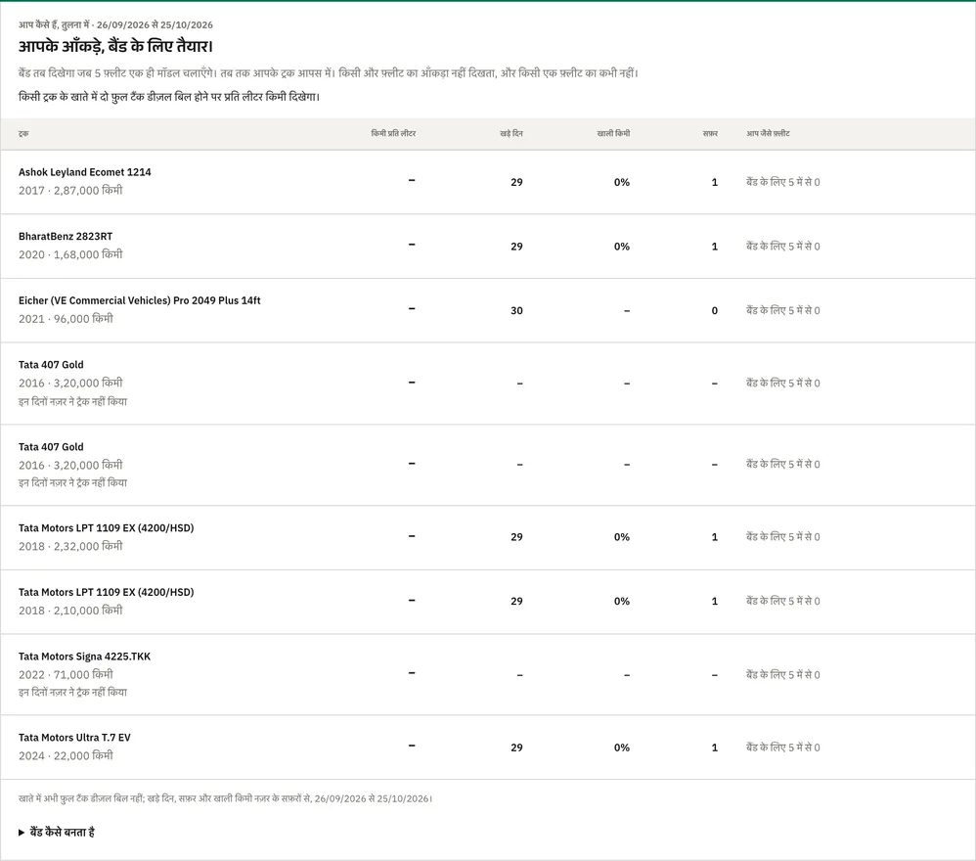Click the "ट्रक" column header
Image resolution: width=976 pixels, height=861 pixels.
(x=23, y=133)
